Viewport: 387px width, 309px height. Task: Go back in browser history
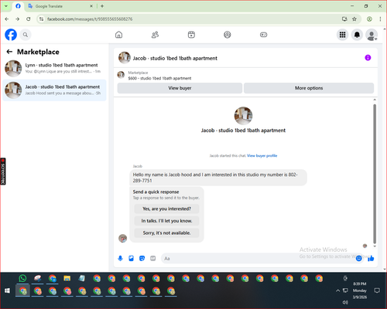pos(7,19)
